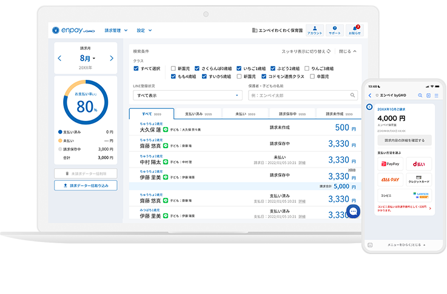Select クレジットカード payment method

click(418, 180)
